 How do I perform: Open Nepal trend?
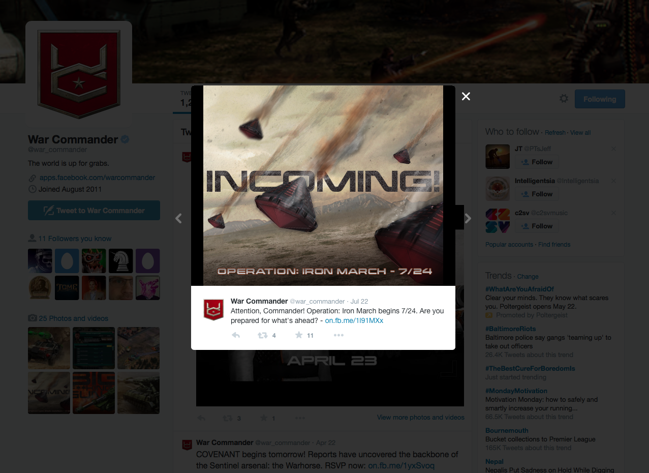pyautogui.click(x=495, y=462)
